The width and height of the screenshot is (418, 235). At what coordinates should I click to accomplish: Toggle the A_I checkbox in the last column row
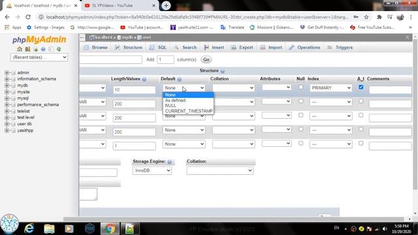pos(361,144)
